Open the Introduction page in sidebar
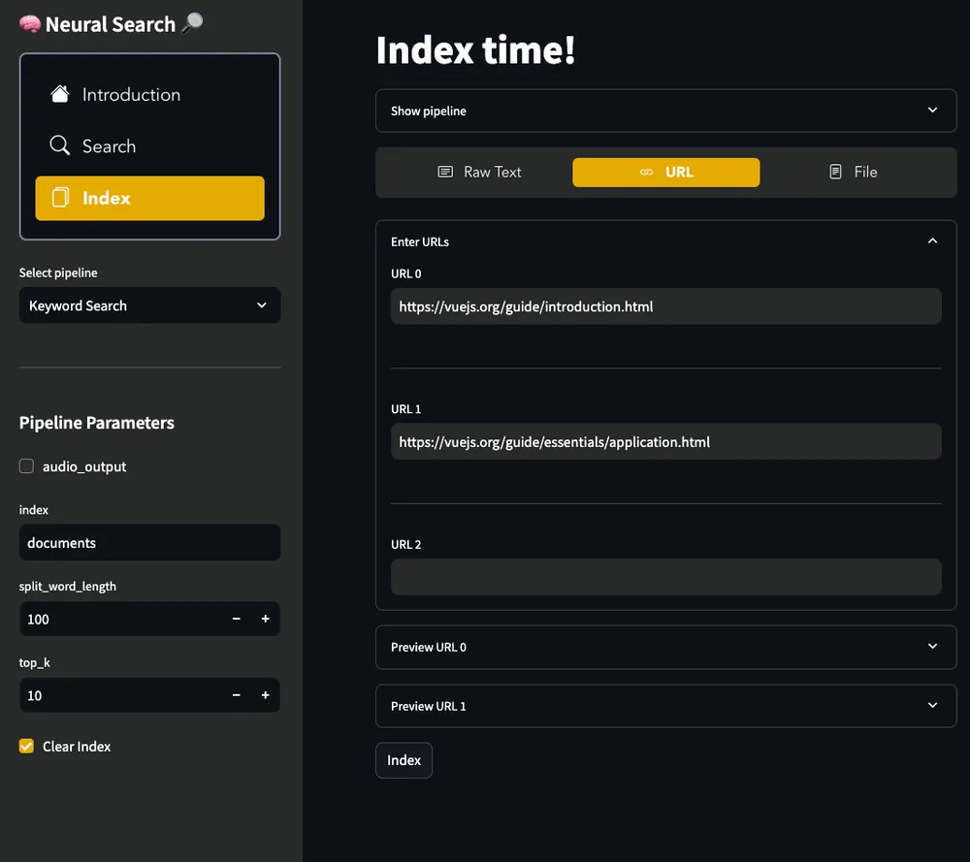The height and width of the screenshot is (862, 970). (149, 95)
